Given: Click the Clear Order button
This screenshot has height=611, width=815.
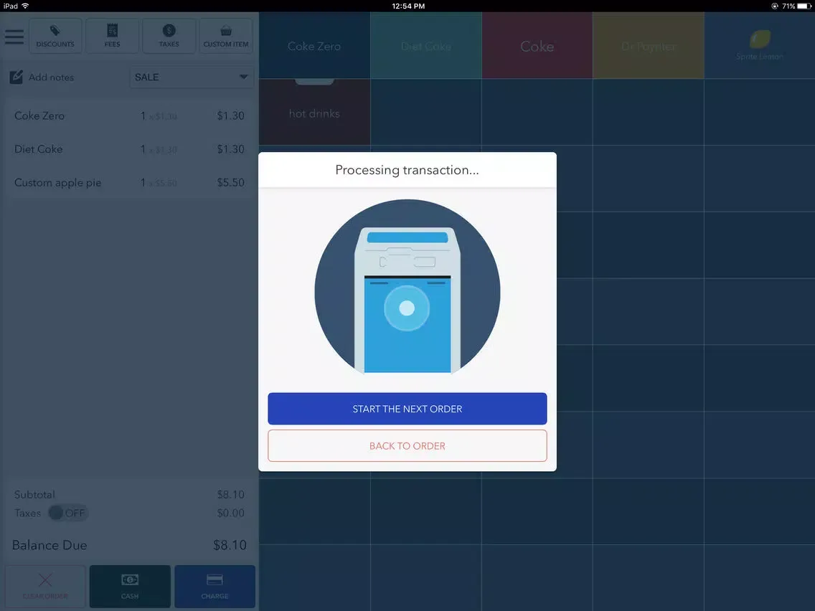Looking at the screenshot, I should pos(45,586).
